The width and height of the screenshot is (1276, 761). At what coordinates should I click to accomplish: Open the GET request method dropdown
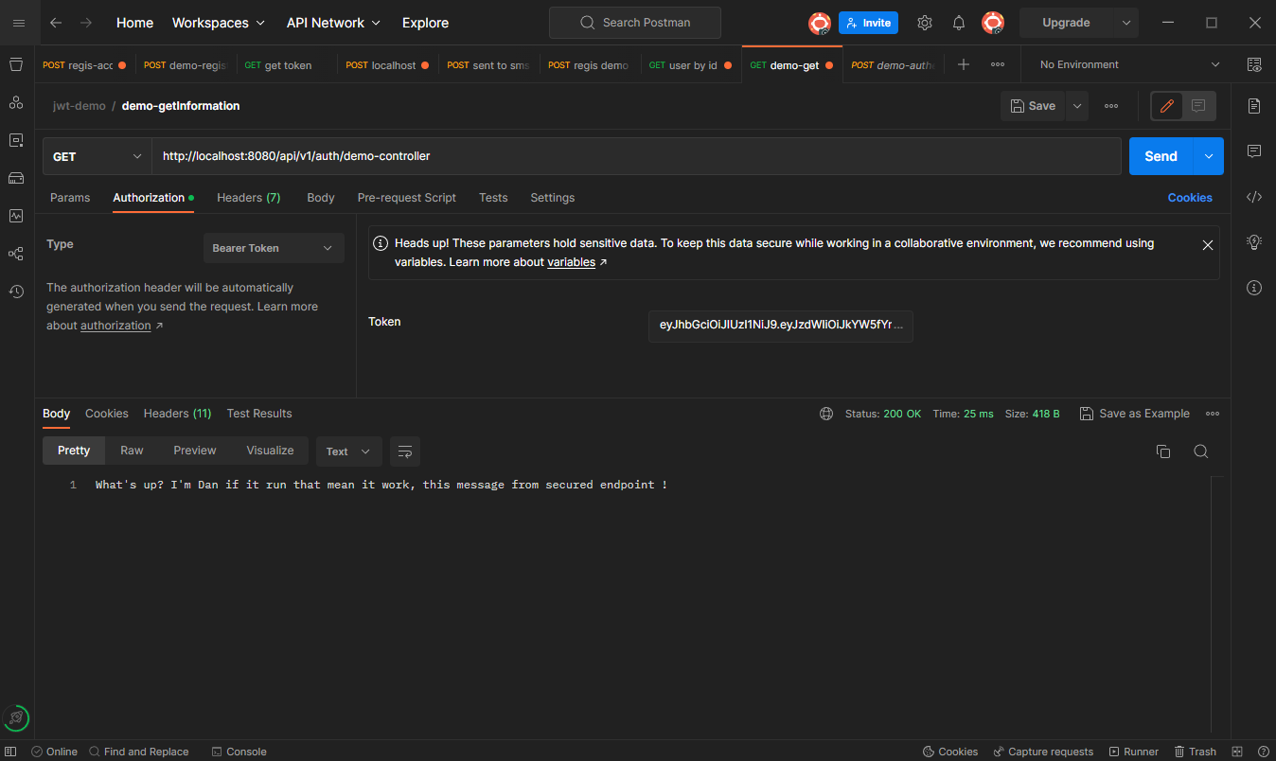click(95, 155)
